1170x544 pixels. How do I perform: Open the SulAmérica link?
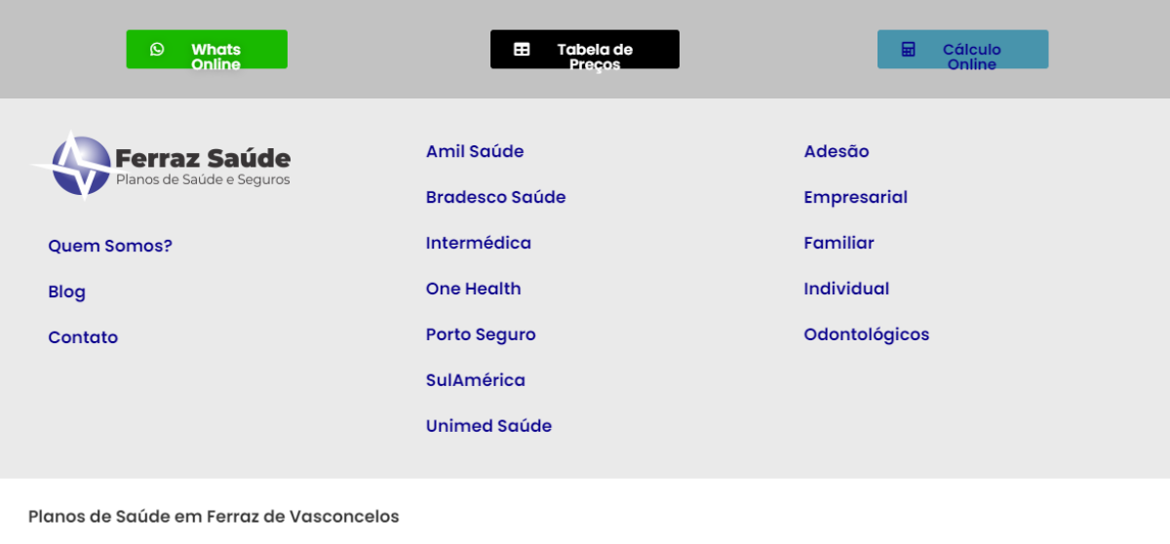click(476, 380)
